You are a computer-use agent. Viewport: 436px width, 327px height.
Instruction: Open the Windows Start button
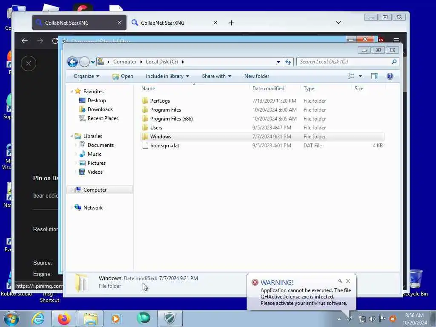coord(11,318)
